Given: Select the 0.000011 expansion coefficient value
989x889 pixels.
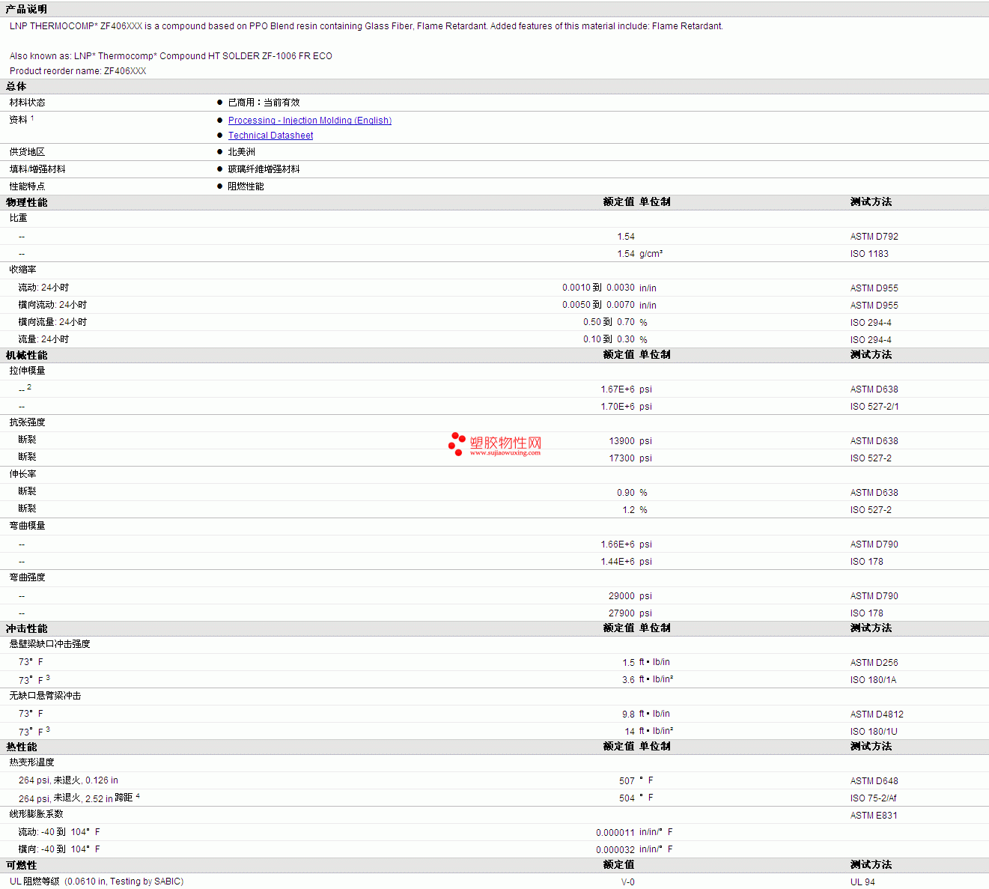Looking at the screenshot, I should tap(615, 833).
